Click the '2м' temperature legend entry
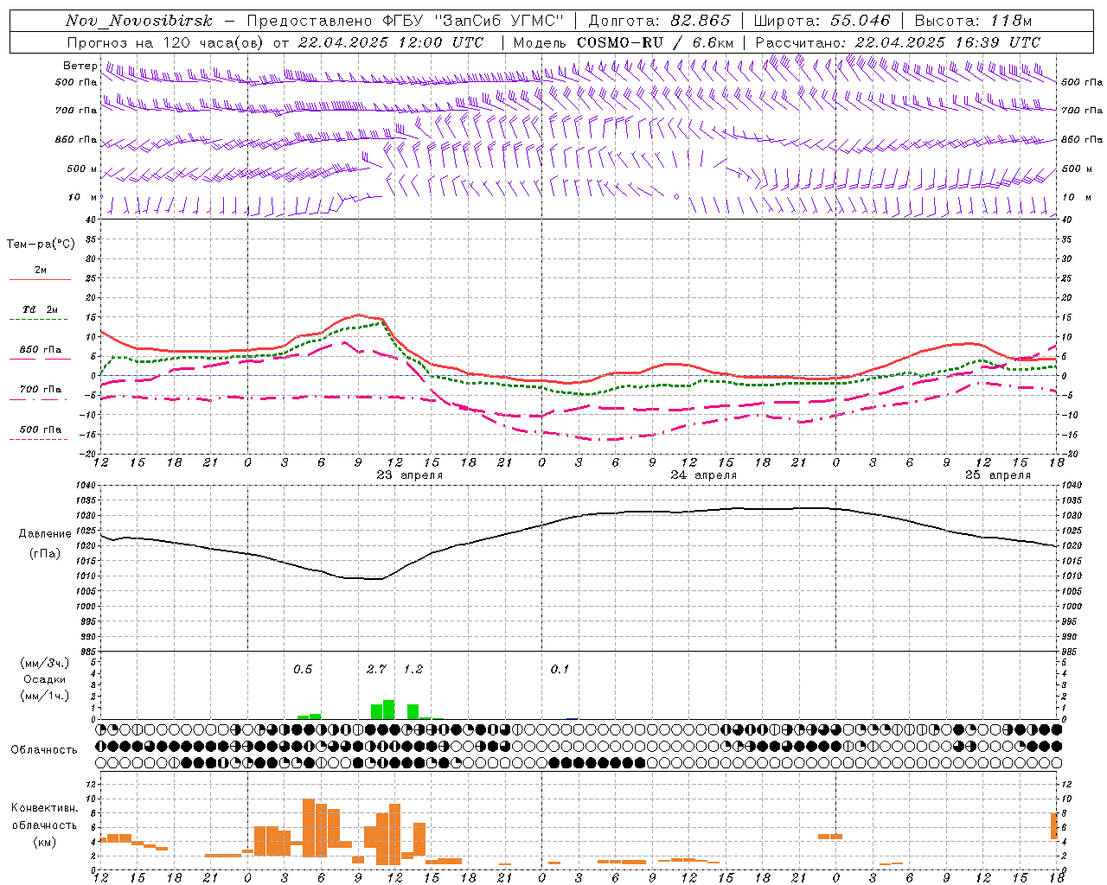 click(x=41, y=271)
